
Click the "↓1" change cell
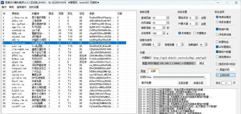click(69, 59)
